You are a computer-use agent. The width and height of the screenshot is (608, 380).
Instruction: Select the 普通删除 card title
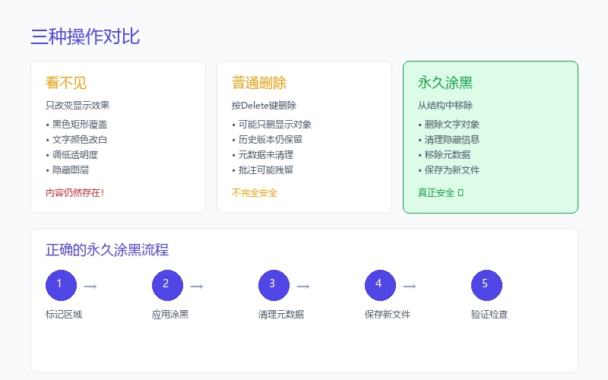click(x=259, y=83)
